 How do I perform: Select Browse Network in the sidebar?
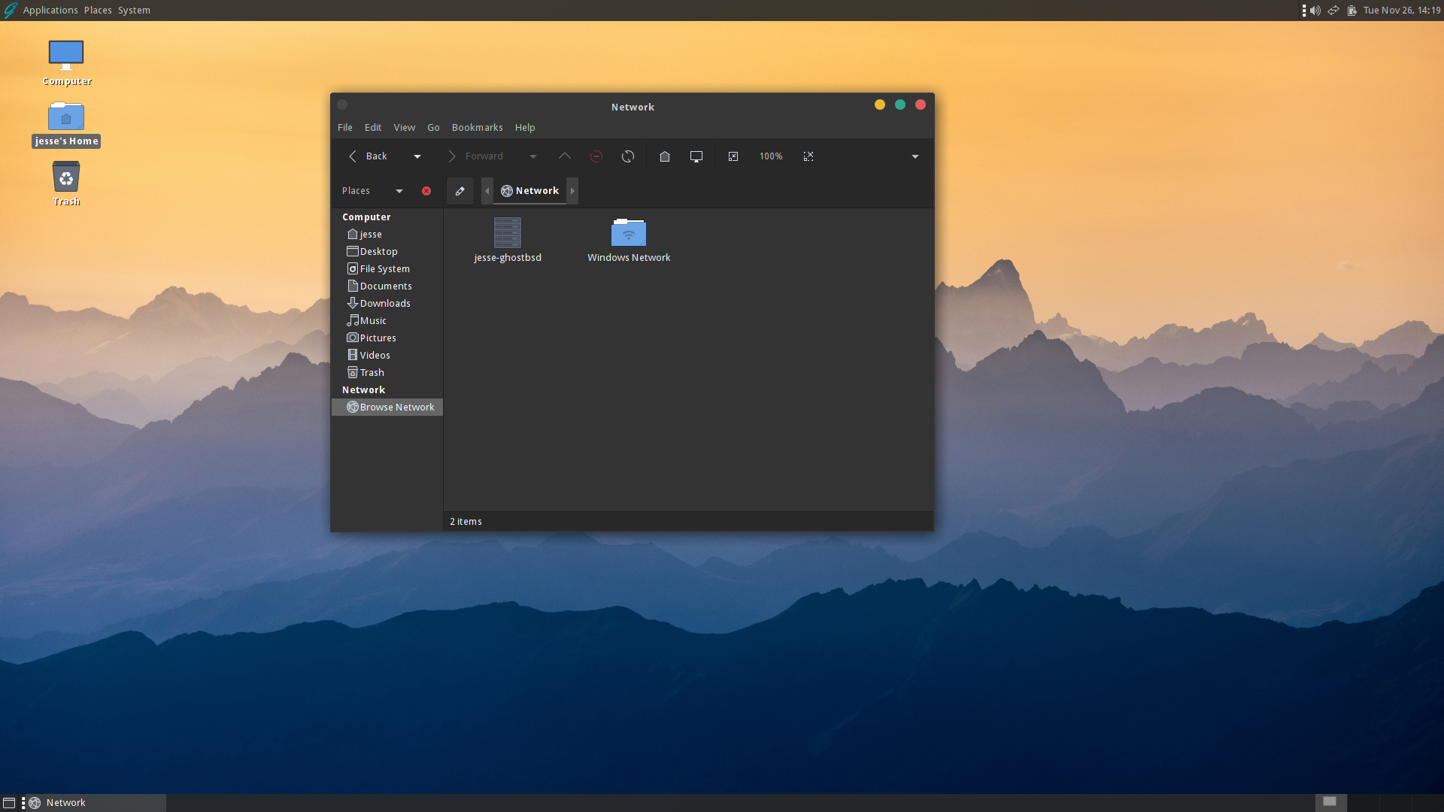(387, 408)
